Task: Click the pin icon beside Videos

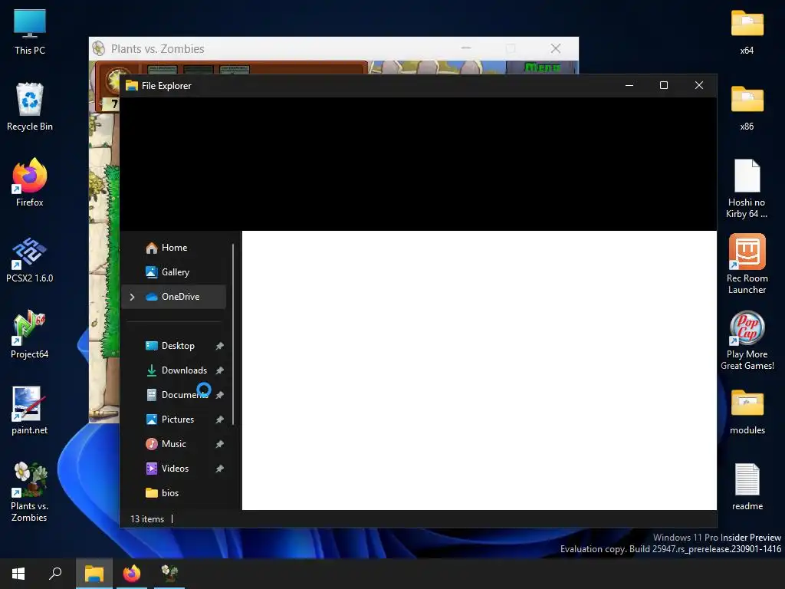Action: click(x=219, y=469)
